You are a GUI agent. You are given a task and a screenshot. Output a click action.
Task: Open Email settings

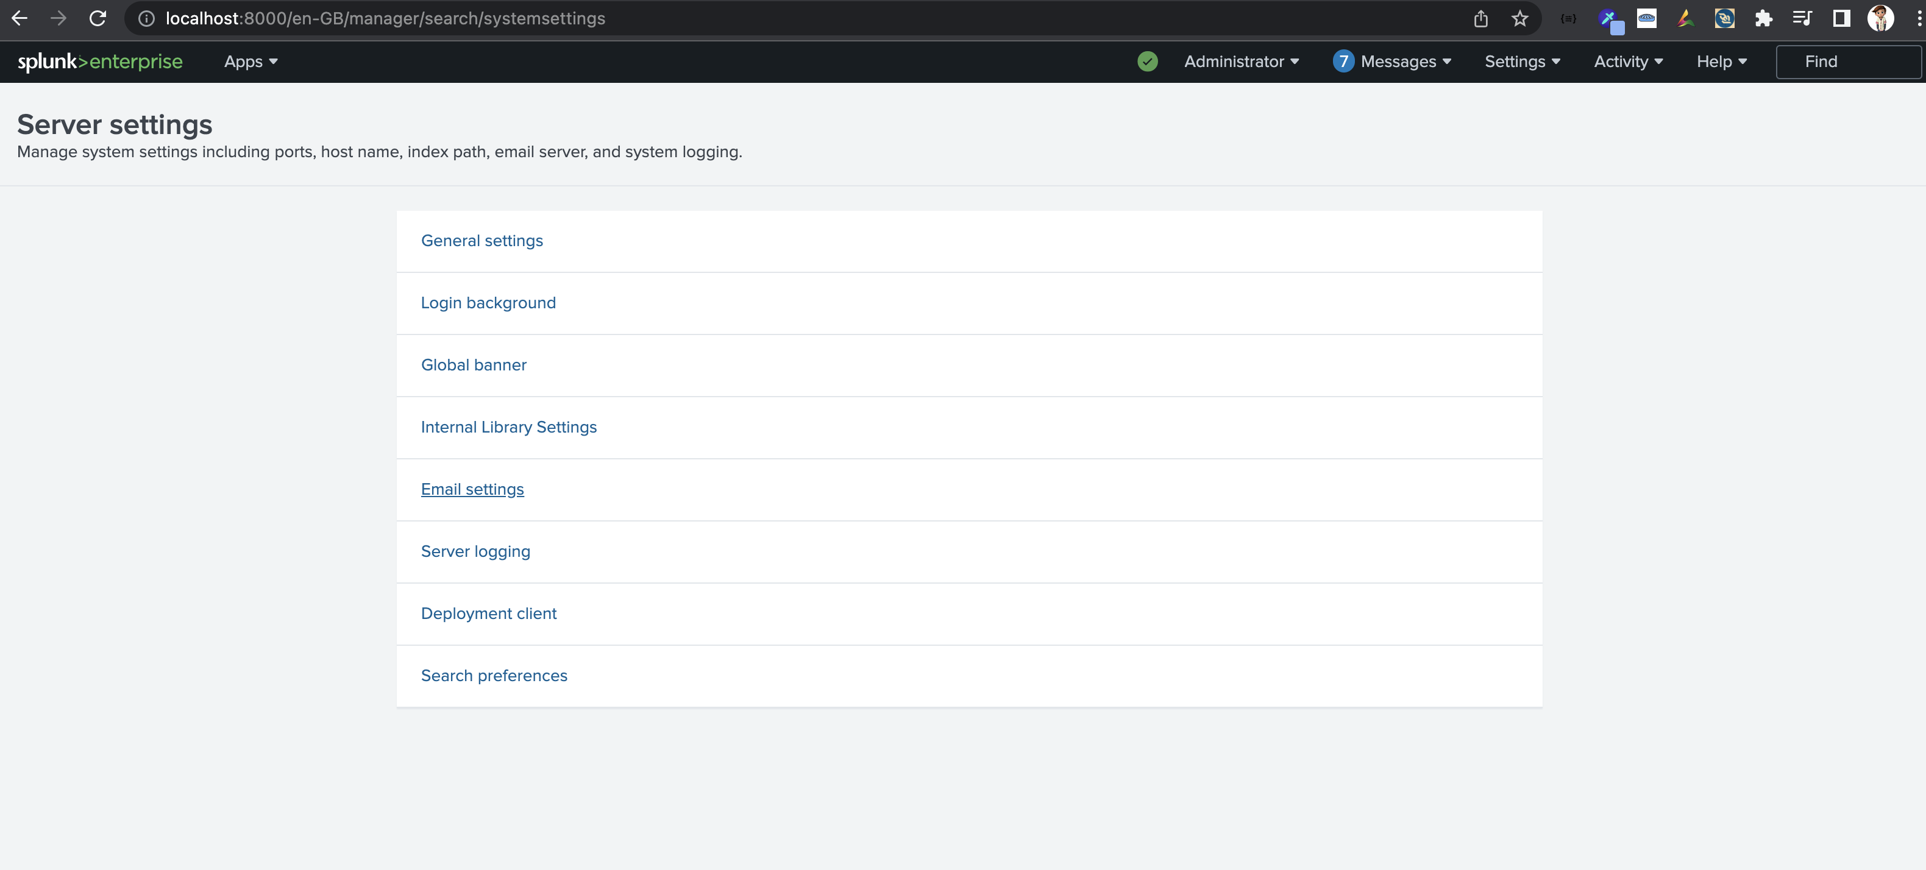point(472,489)
